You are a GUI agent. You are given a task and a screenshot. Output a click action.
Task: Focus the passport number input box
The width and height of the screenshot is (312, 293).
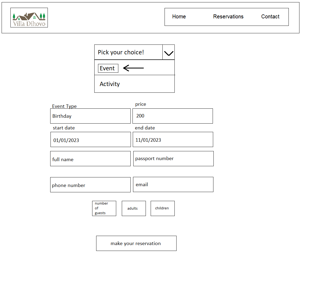pyautogui.click(x=173, y=159)
